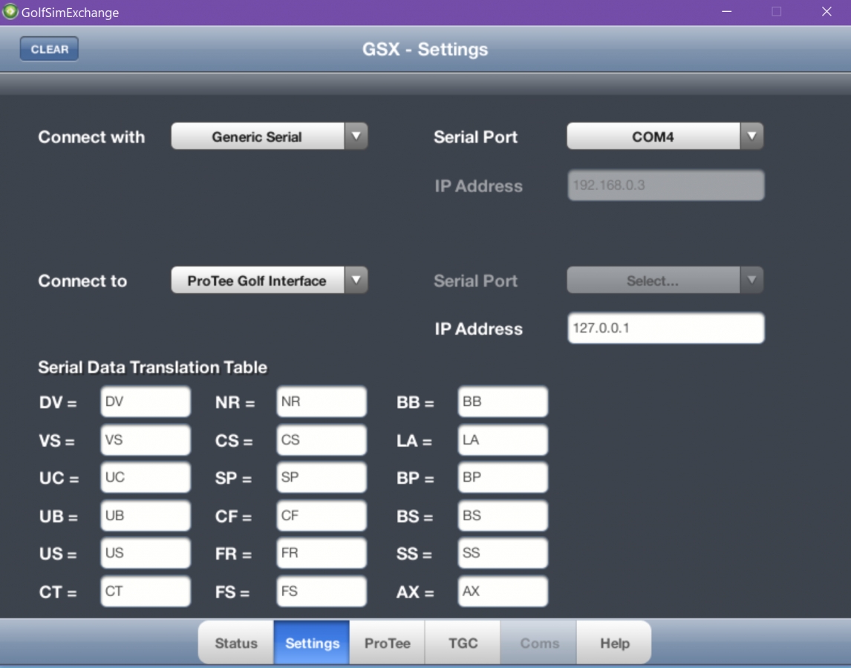Switch to the Status tab
851x668 pixels.
[236, 643]
